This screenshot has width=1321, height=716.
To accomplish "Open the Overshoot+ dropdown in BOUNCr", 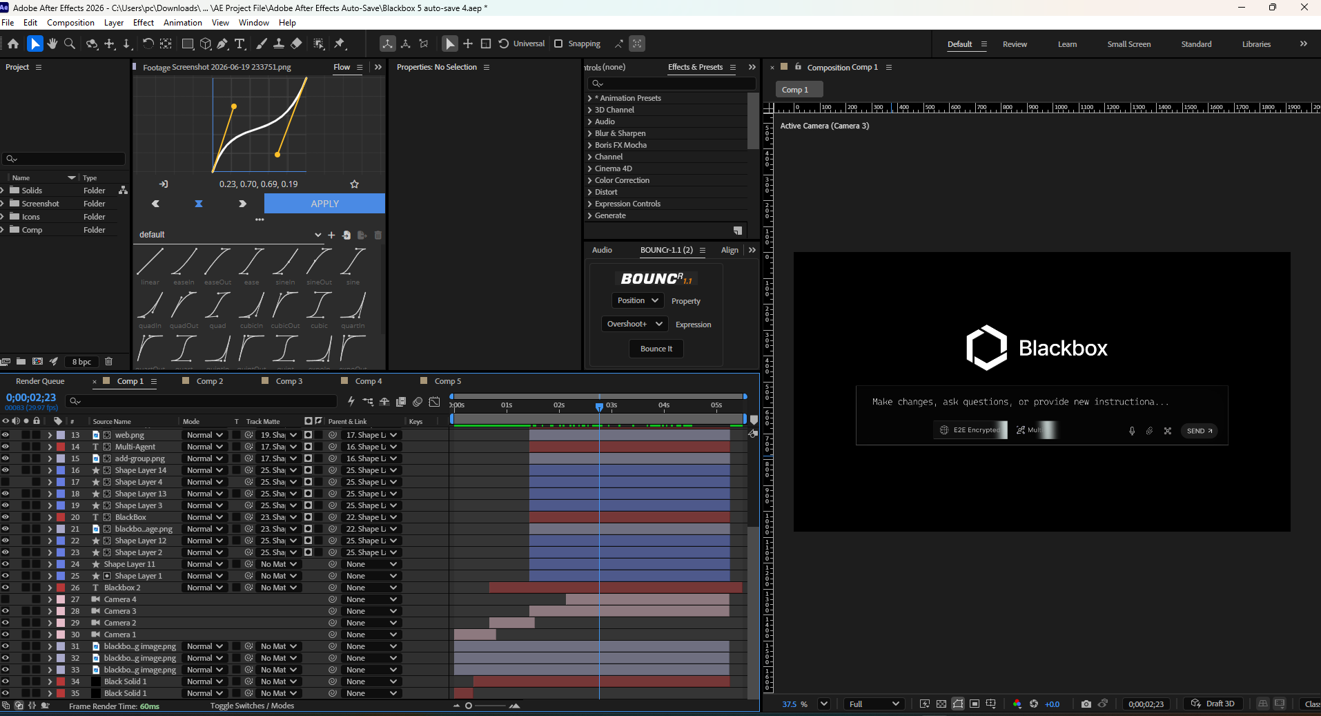I will point(635,324).
